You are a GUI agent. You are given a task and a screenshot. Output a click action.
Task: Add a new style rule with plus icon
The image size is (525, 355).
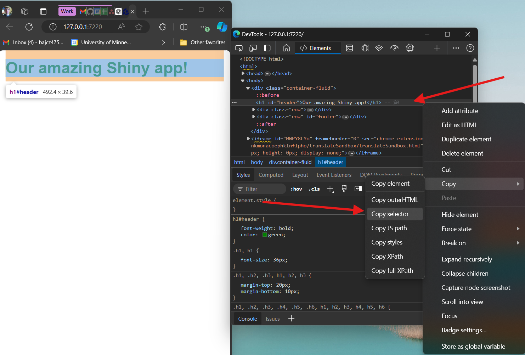pos(330,189)
